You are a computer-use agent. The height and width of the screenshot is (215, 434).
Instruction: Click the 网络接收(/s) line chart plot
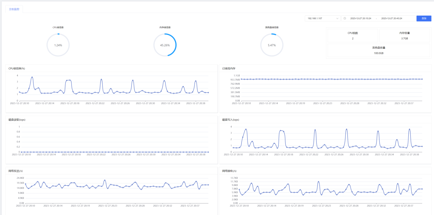331,190
